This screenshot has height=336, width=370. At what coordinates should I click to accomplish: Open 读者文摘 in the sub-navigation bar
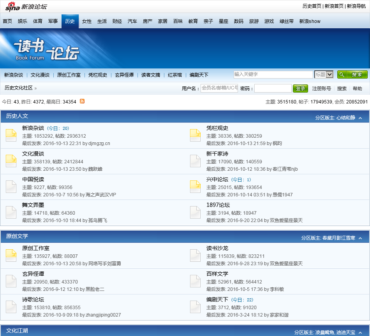pos(151,75)
